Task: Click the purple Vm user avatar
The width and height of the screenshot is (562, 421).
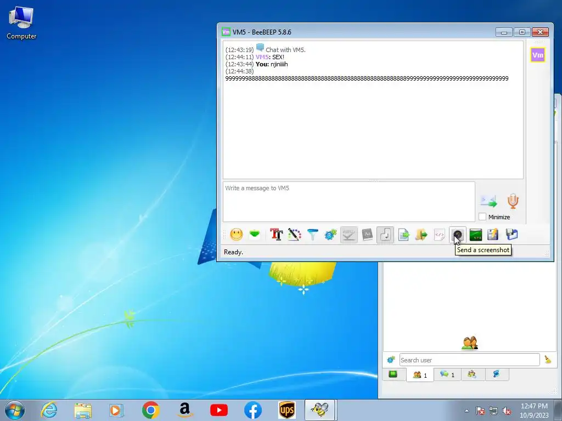Action: pos(538,55)
